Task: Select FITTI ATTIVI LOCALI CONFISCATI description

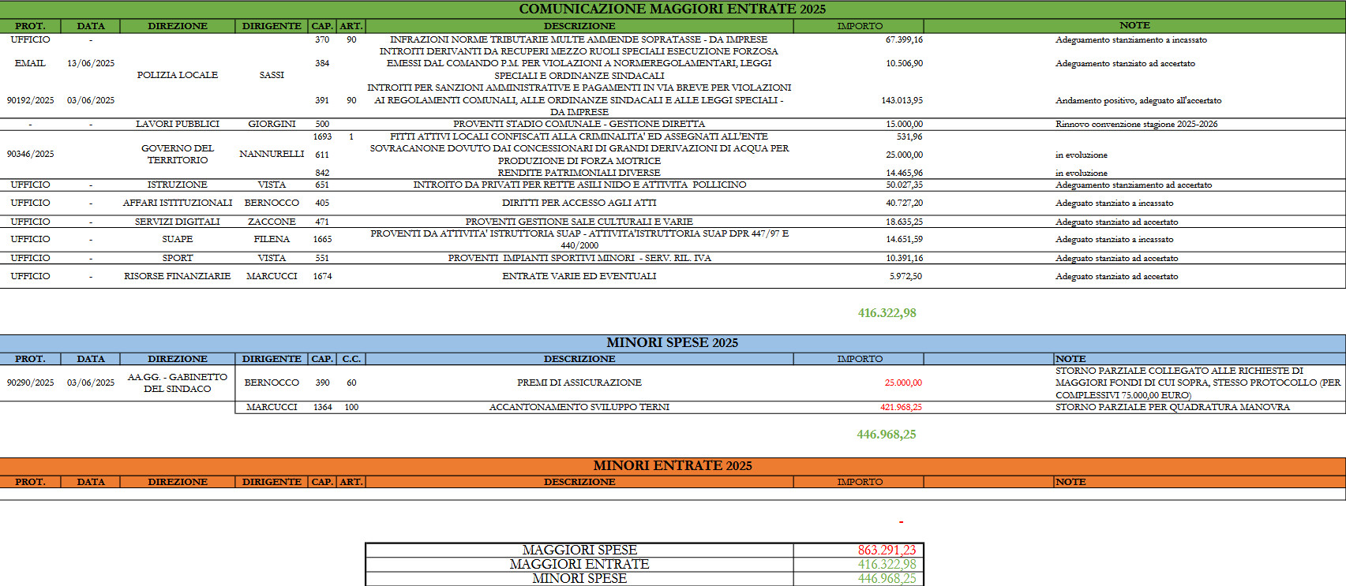Action: click(579, 136)
